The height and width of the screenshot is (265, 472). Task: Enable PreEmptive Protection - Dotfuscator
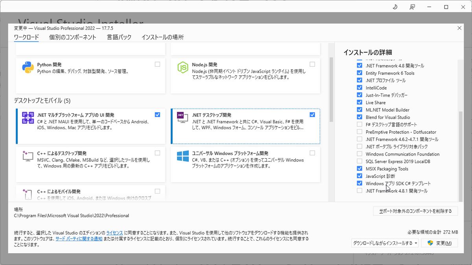(360, 132)
